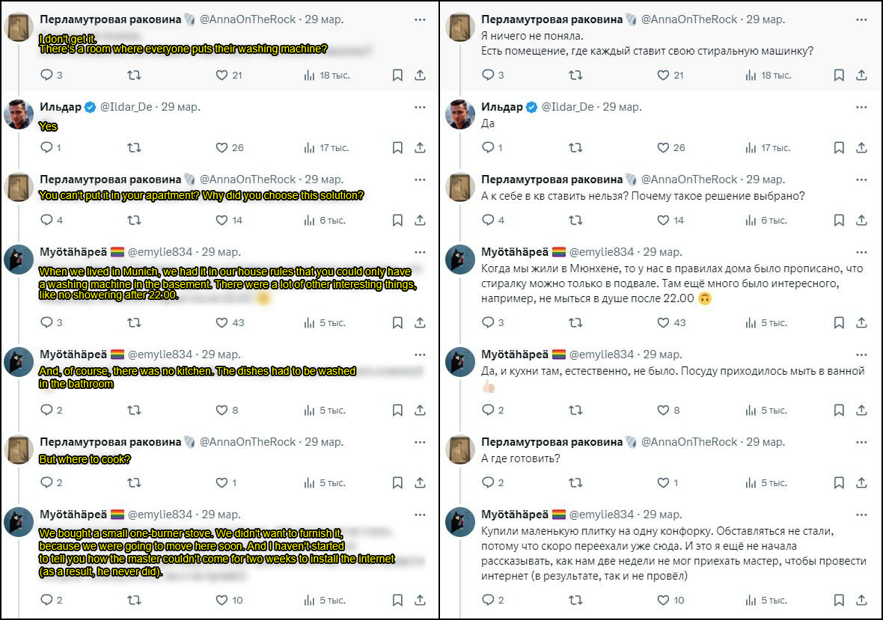Image resolution: width=883 pixels, height=620 pixels.
Task: Open more menu on "А к себе в кв" tweet
Action: 861,179
